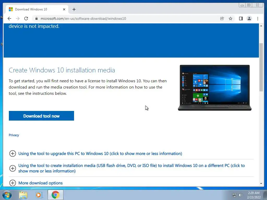Bookmark this page with the star icon

[230, 18]
